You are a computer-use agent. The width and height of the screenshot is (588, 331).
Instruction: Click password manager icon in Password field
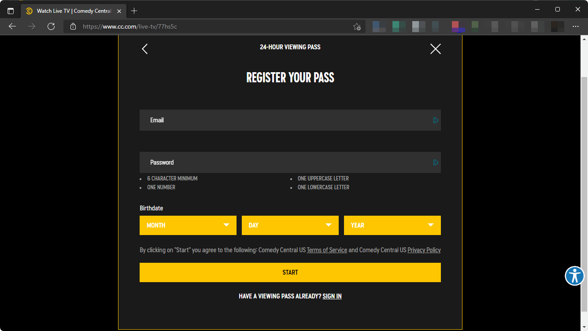pyautogui.click(x=435, y=162)
